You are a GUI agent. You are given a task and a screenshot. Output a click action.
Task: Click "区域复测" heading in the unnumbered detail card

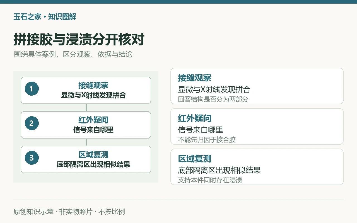195,159
